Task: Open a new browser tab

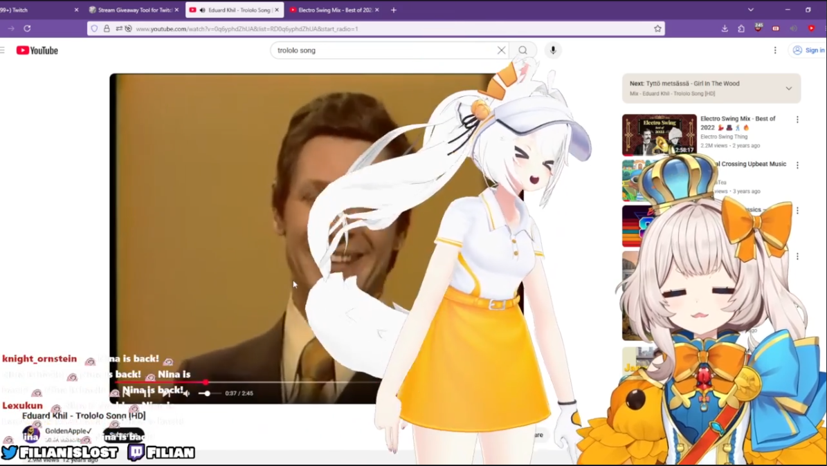Action: pos(394,10)
